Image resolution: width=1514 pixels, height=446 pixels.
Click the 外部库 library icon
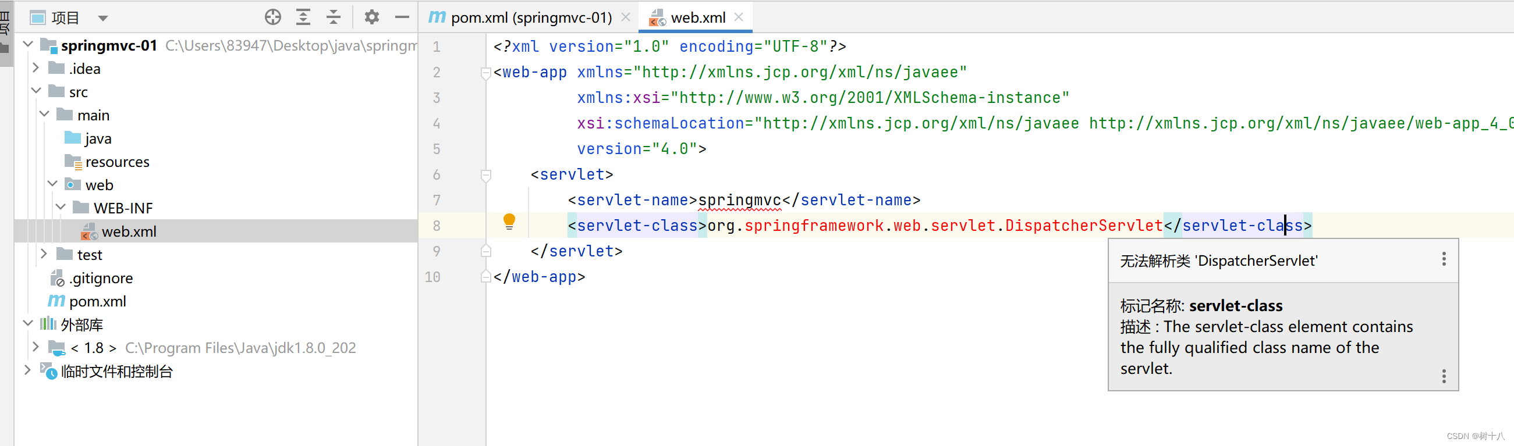pyautogui.click(x=48, y=323)
